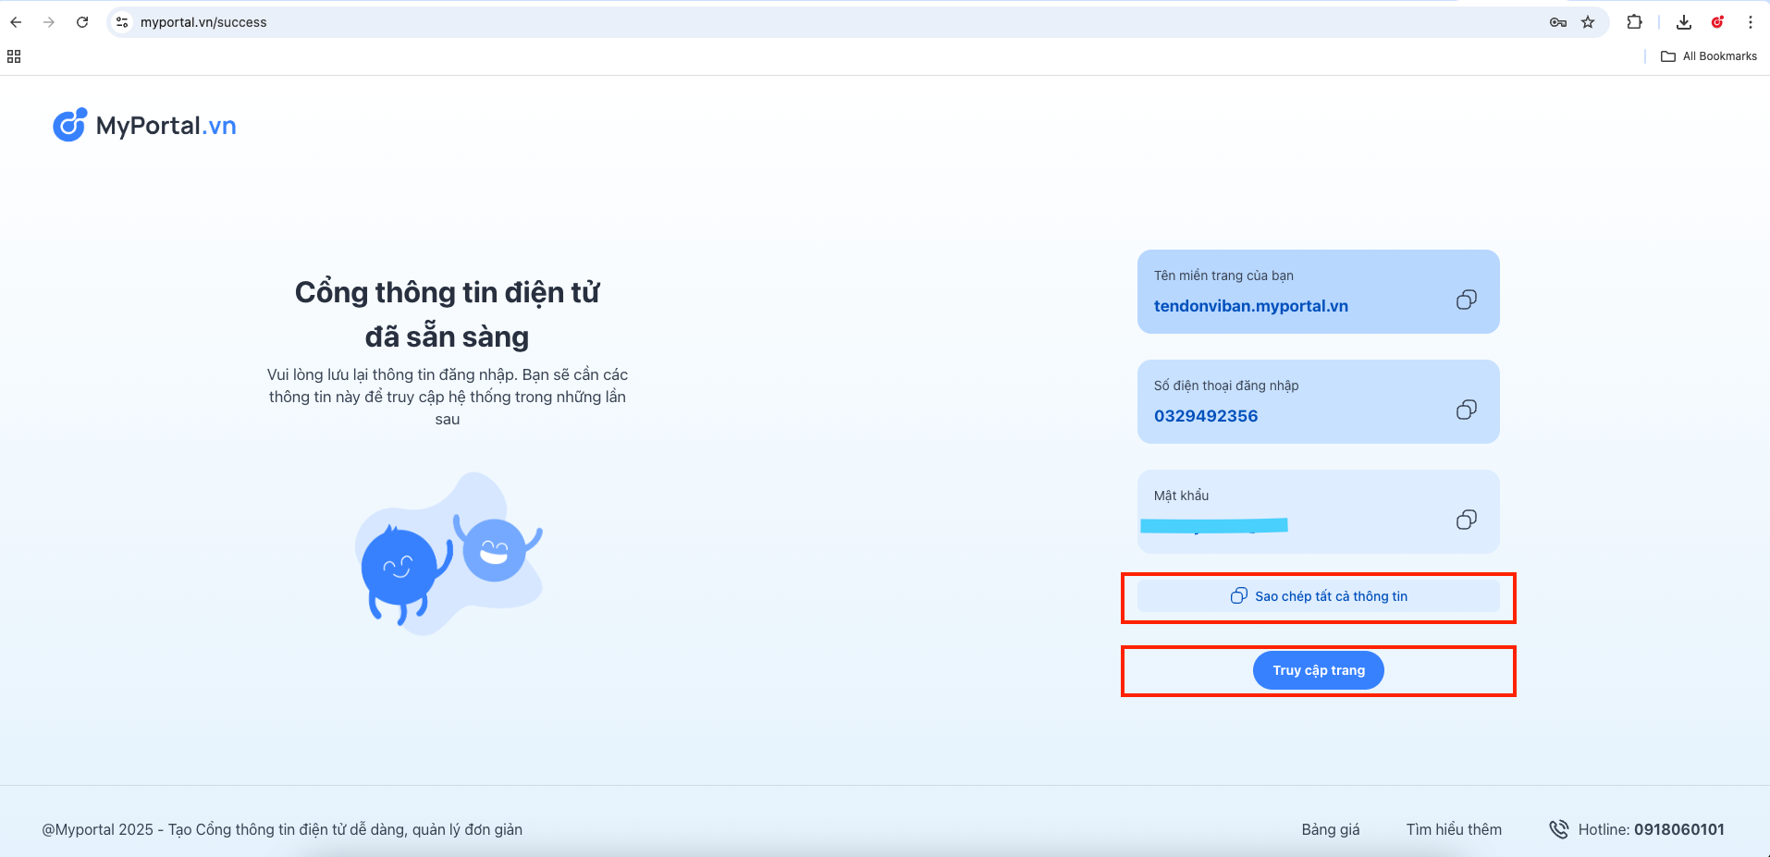This screenshot has width=1770, height=857.
Task: Click the Hotline number 0918060101
Action: tap(1678, 829)
